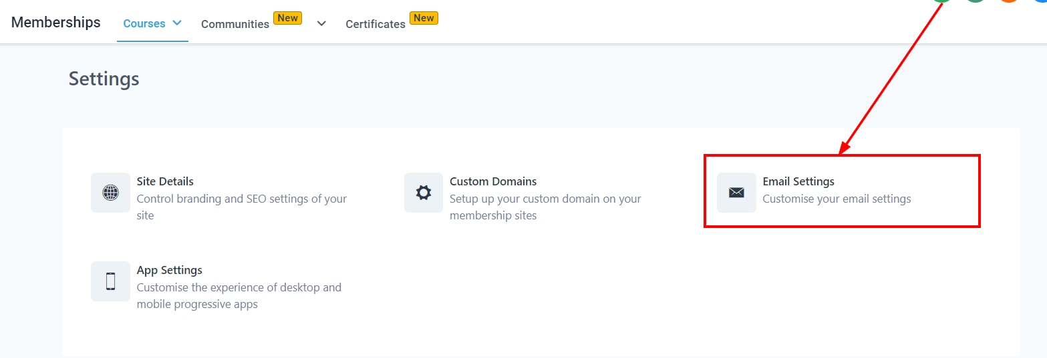Open the Communities tab
1047x358 pixels.
(235, 24)
